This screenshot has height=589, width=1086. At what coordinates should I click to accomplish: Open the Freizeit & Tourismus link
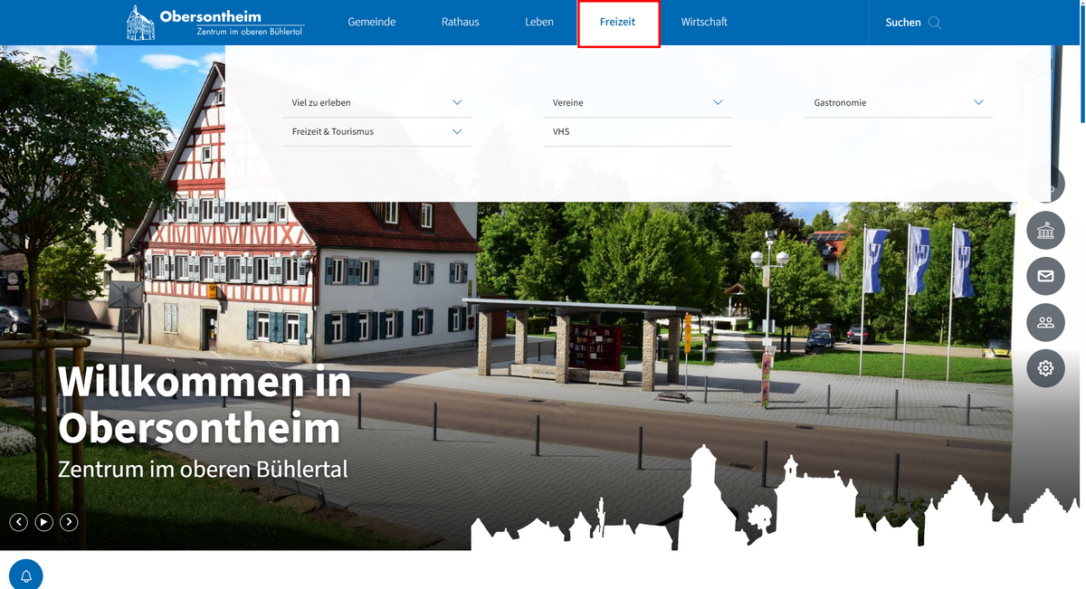coord(333,132)
